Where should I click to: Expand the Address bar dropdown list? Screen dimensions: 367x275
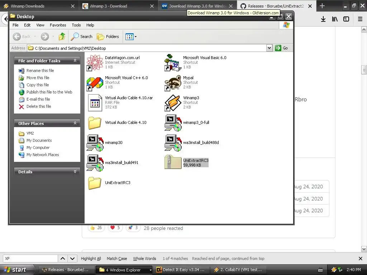tap(270, 48)
